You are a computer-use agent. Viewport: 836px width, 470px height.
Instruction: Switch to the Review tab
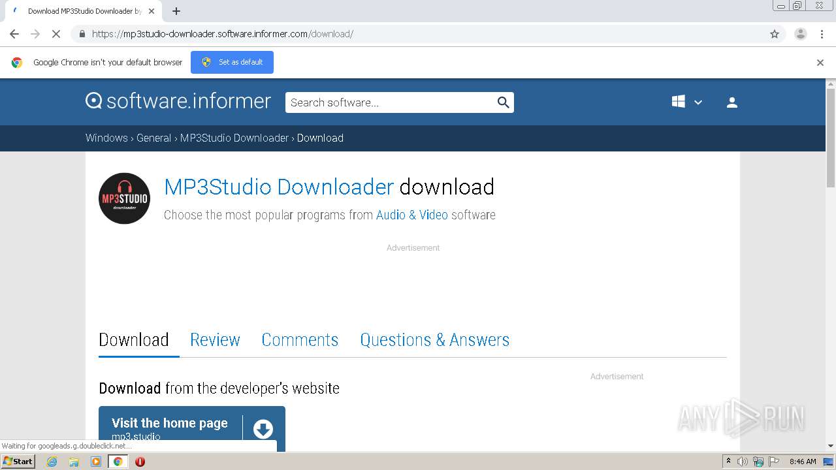(x=215, y=339)
